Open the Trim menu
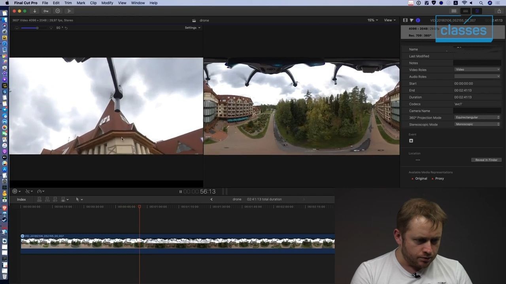Screen dimensions: 506x284 68,3
